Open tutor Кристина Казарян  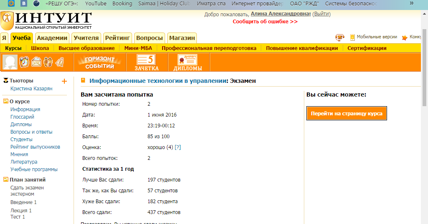coord(31,89)
